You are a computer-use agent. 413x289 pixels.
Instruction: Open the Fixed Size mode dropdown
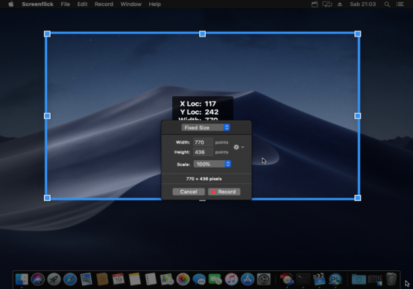click(206, 127)
